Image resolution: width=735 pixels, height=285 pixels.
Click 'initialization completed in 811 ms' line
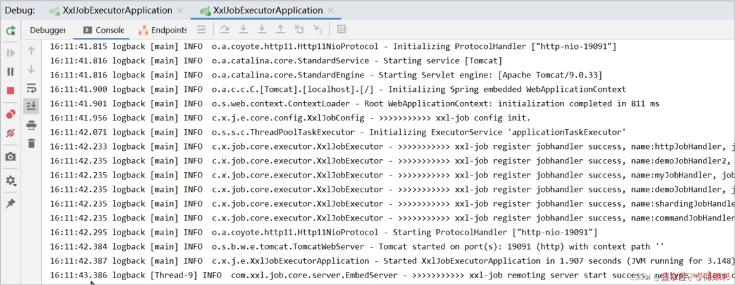(355, 103)
